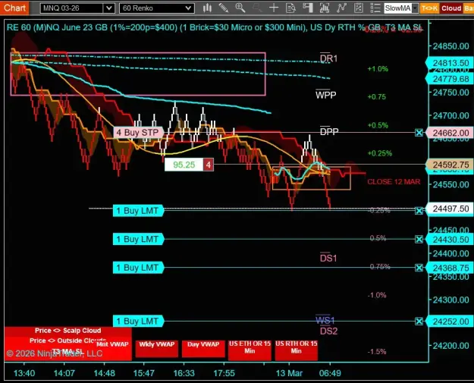Open the data box icon
474x383 pixels.
click(290, 8)
